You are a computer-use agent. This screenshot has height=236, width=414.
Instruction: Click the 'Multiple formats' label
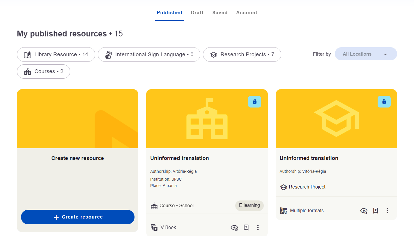(x=307, y=211)
